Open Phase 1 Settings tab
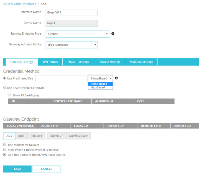Viewport: 199px width, 173px height. [x=78, y=62]
